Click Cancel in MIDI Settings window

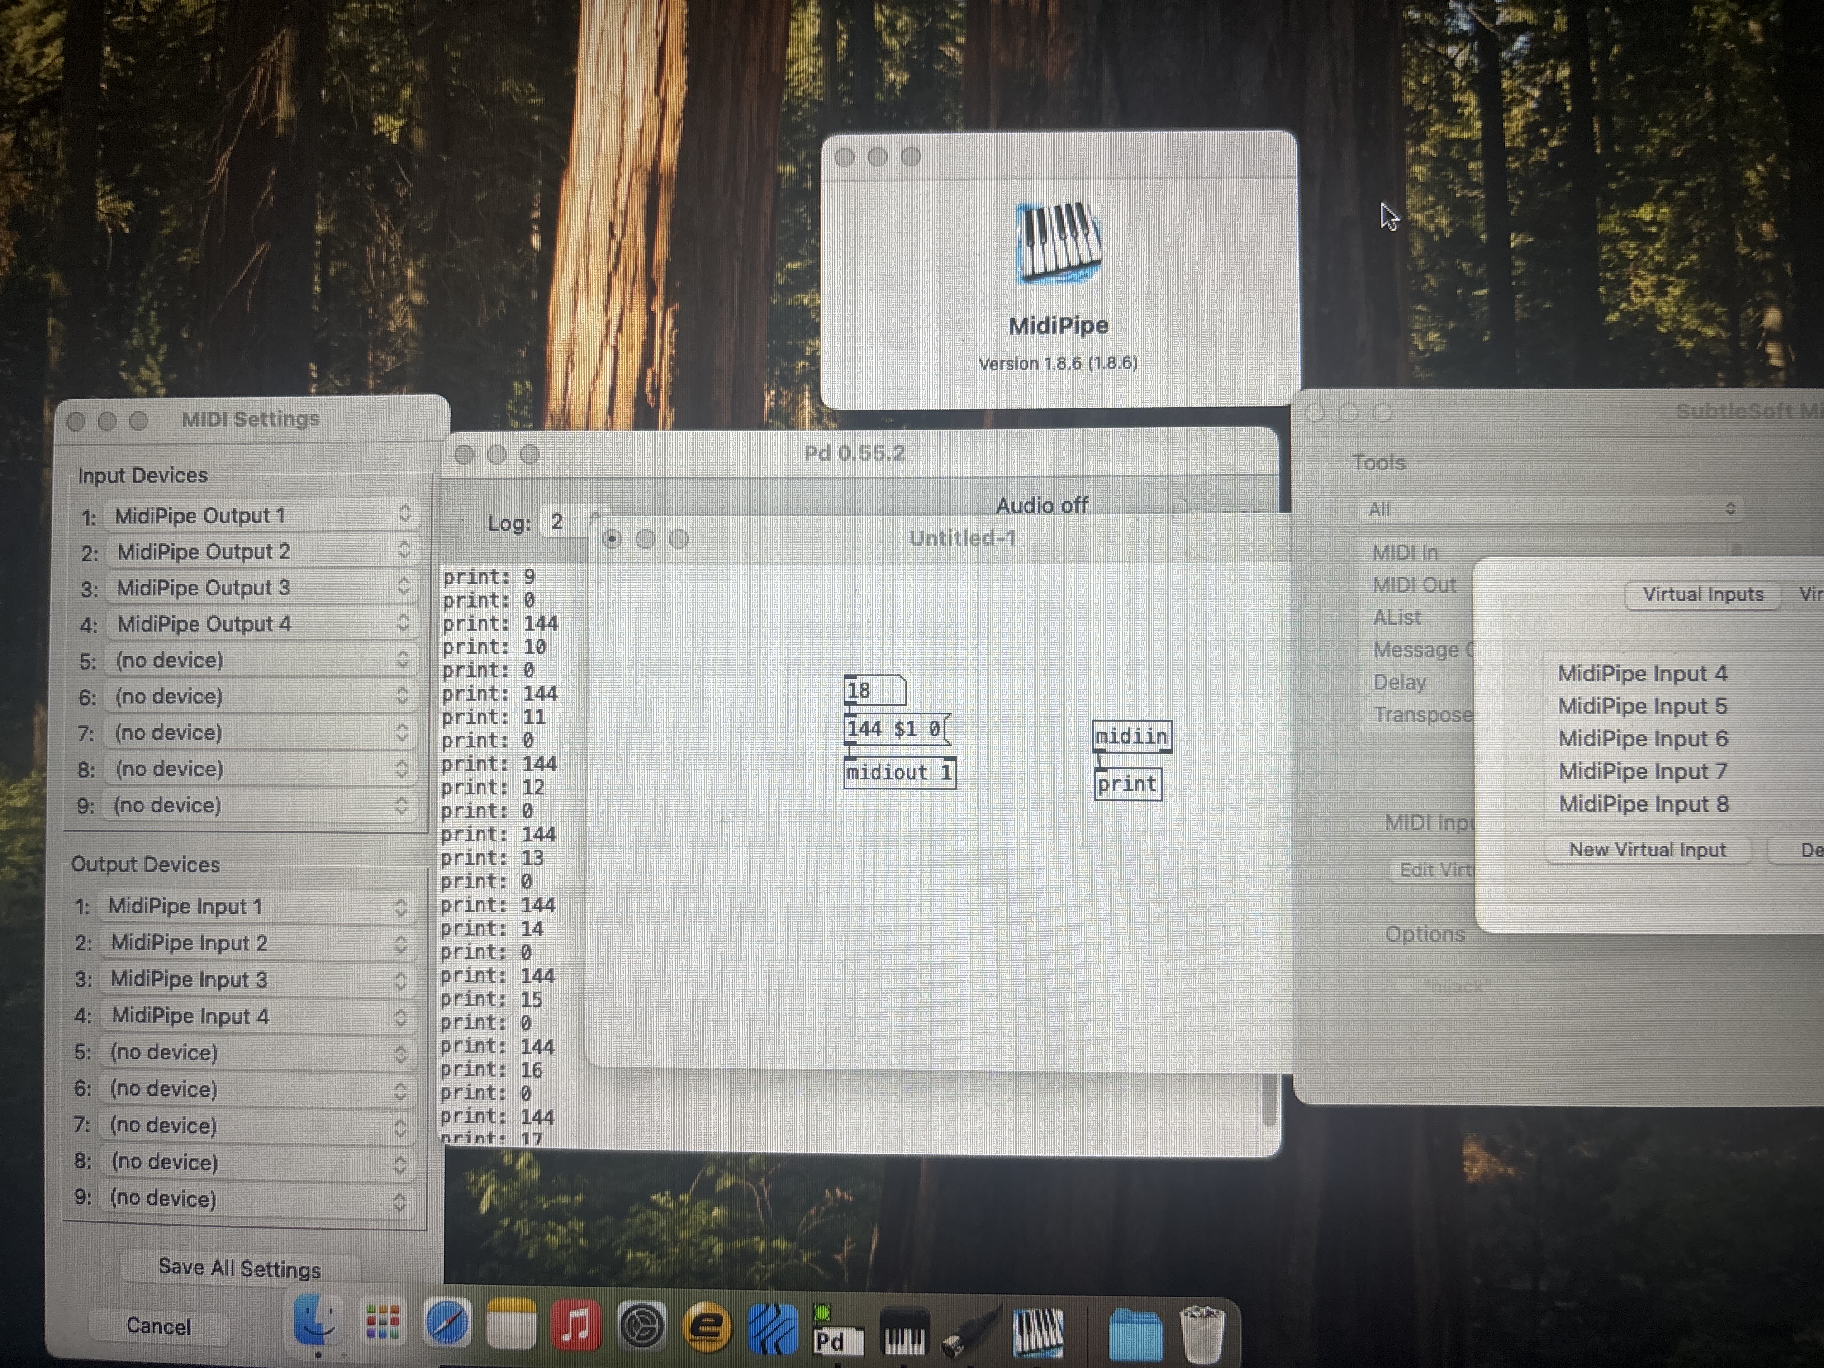coord(158,1326)
